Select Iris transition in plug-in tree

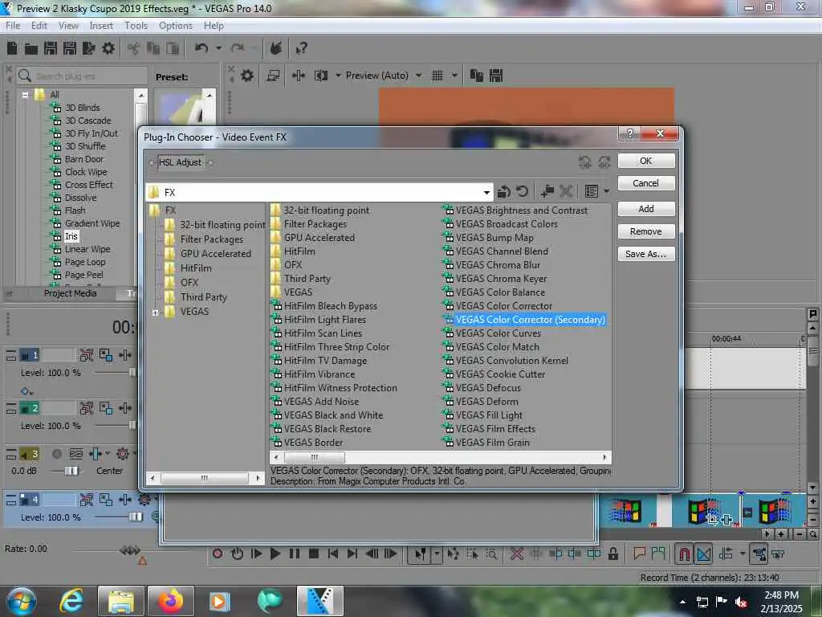pyautogui.click(x=71, y=236)
